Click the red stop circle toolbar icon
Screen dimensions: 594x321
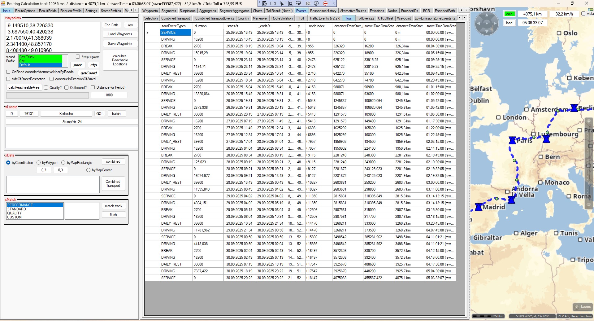tap(325, 3)
